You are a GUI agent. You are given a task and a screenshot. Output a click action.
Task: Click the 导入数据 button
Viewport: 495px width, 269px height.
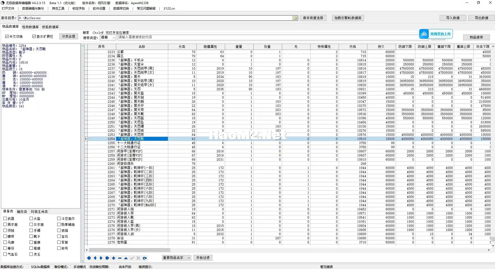(453, 18)
